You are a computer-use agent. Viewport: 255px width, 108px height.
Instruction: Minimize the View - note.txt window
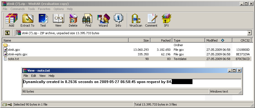pyautogui.click(x=230, y=71)
